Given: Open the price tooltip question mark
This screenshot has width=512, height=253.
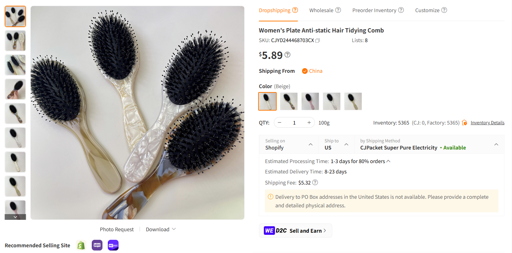Looking at the screenshot, I should [x=287, y=55].
